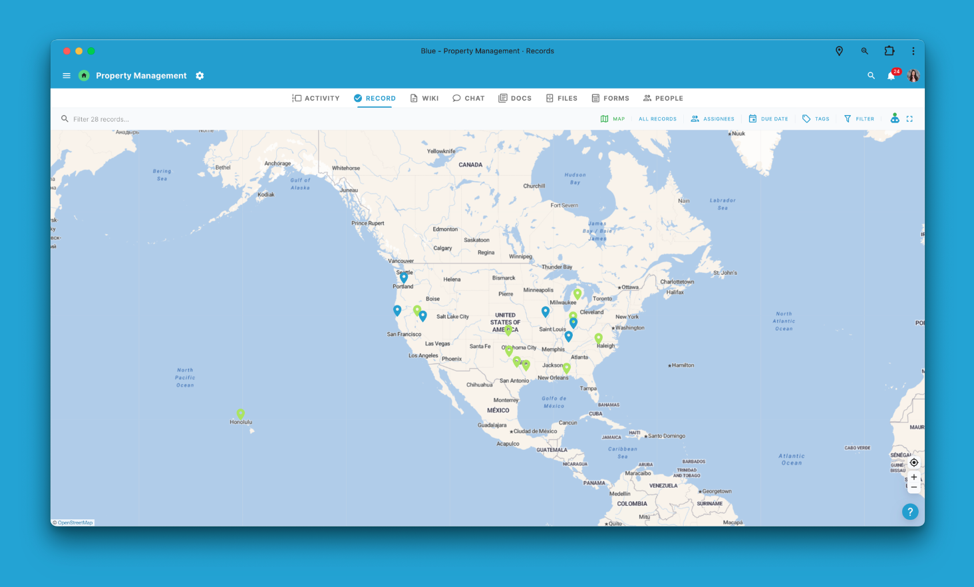Open Property Management project settings gear
The height and width of the screenshot is (587, 974).
(200, 76)
